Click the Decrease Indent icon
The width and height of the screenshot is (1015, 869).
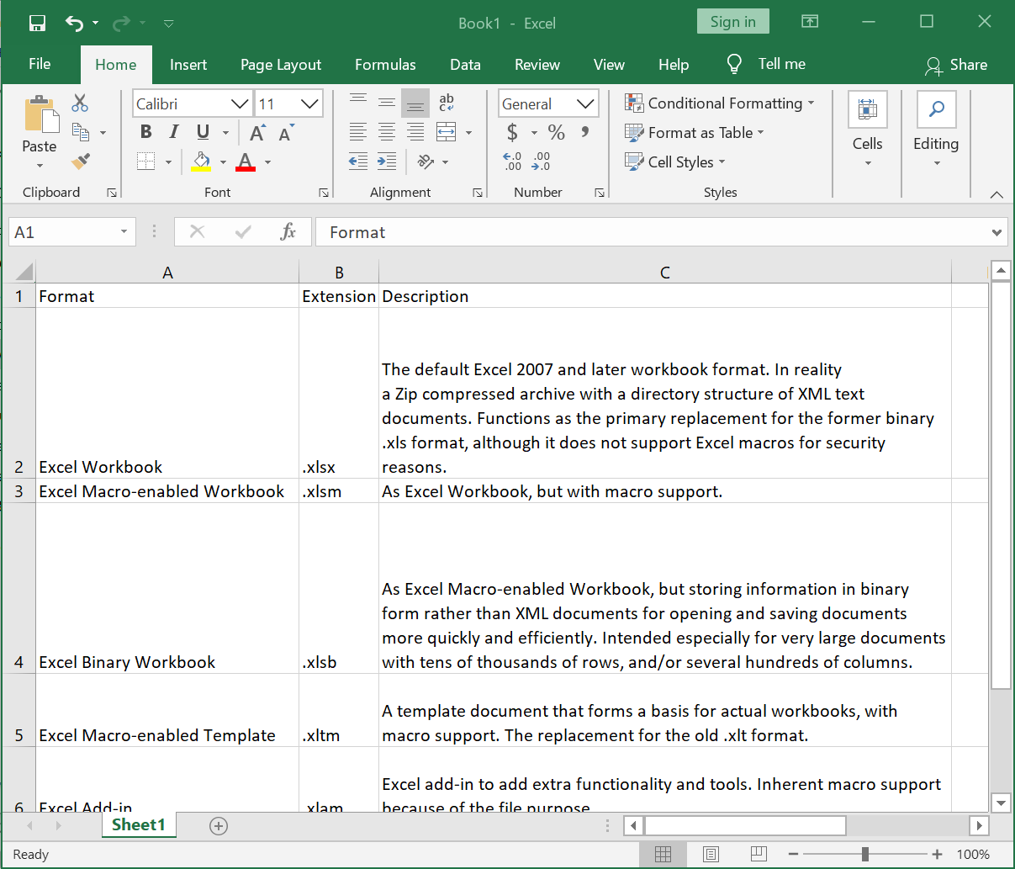(x=357, y=161)
